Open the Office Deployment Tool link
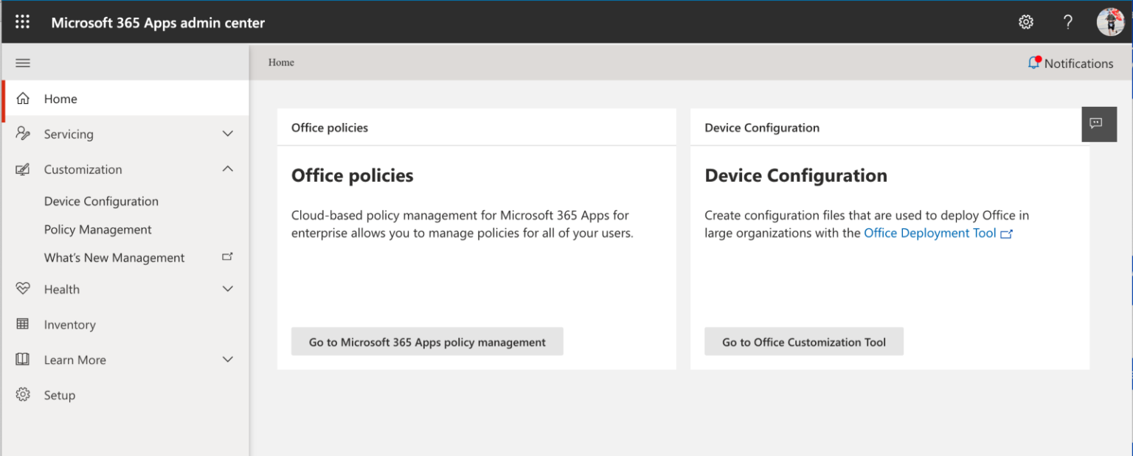This screenshot has height=456, width=1133. pos(929,234)
